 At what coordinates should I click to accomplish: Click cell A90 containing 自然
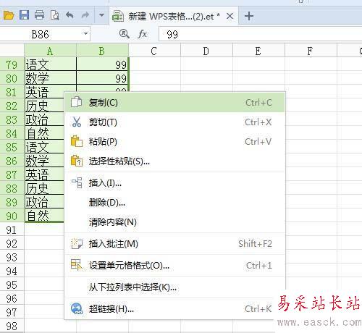point(45,215)
